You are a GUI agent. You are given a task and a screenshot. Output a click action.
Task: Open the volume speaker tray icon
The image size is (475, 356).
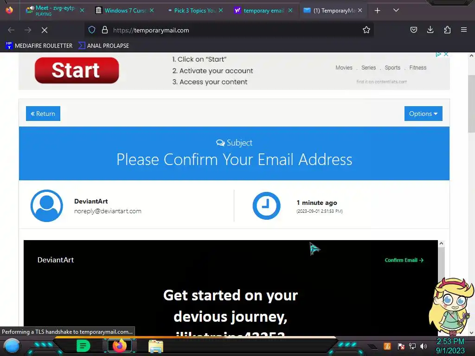[424, 346]
